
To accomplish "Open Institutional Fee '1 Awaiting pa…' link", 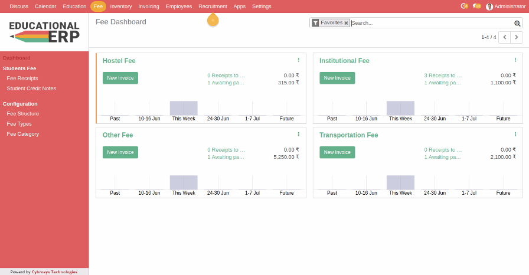I will pyautogui.click(x=443, y=83).
